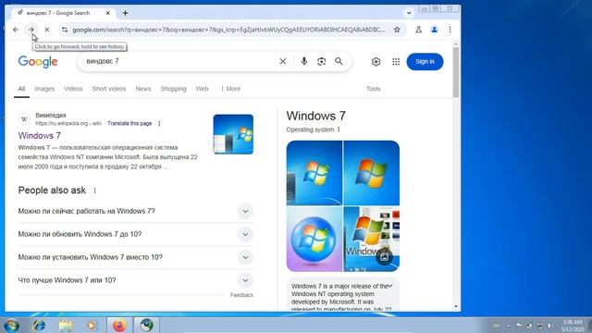This screenshot has width=592, height=333.
Task: Open options menu next to Wikipedia result
Action: tap(159, 123)
